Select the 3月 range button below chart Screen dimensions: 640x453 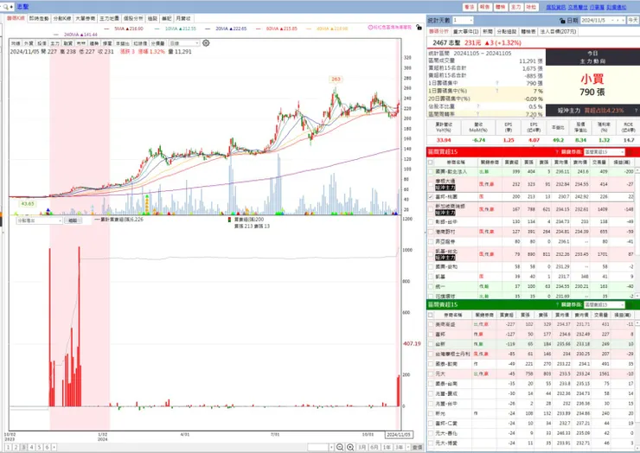coord(362,447)
